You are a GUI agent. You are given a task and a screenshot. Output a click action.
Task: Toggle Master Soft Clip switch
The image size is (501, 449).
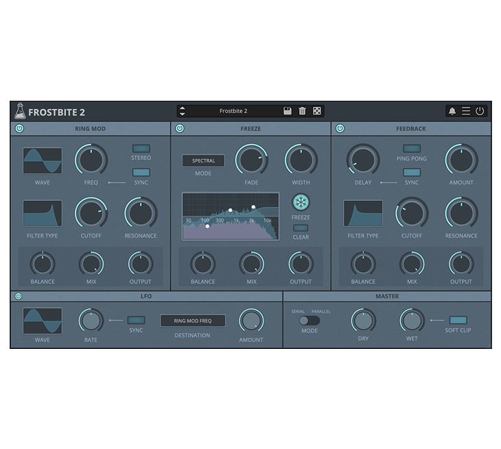tap(458, 320)
